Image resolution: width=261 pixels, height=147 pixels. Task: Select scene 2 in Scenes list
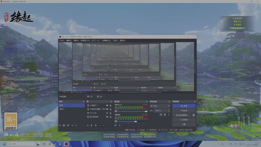71,109
